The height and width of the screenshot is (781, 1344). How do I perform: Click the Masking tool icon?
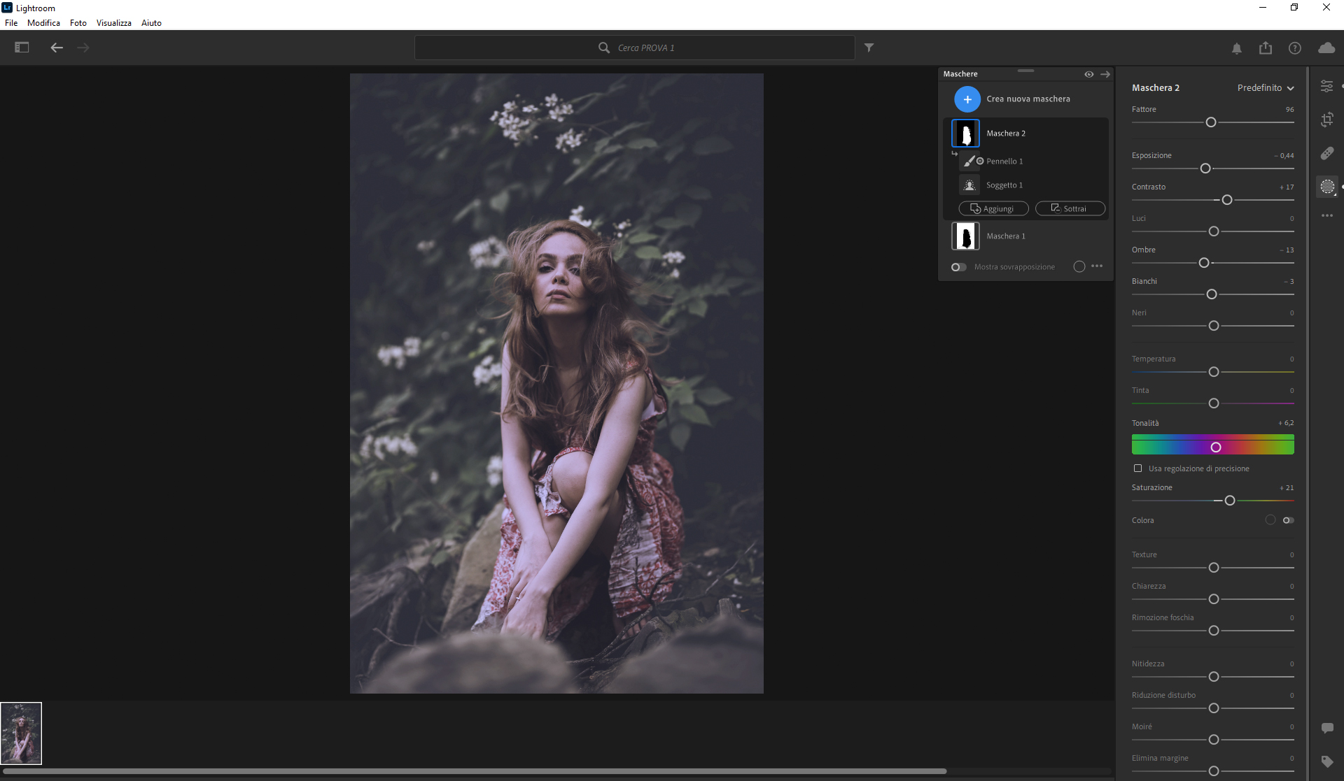(x=1326, y=187)
